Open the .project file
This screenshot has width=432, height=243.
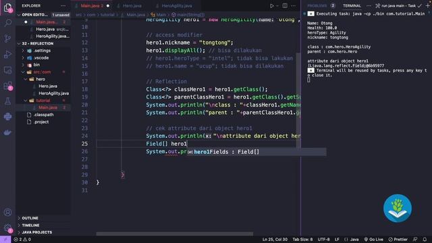coord(41,122)
